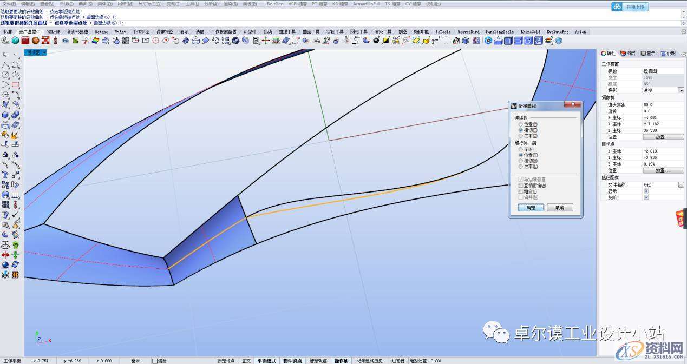Choose the Rectangle tool icon
The width and height of the screenshot is (687, 364).
coord(16,84)
